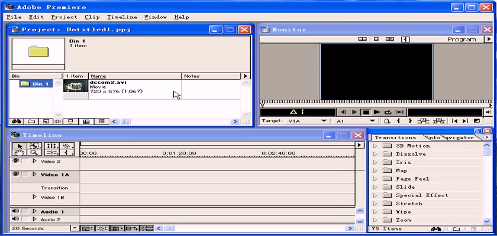Open the 20 Seconds time zoom dropdown
Viewport: 497px width, 236px height.
[75, 228]
